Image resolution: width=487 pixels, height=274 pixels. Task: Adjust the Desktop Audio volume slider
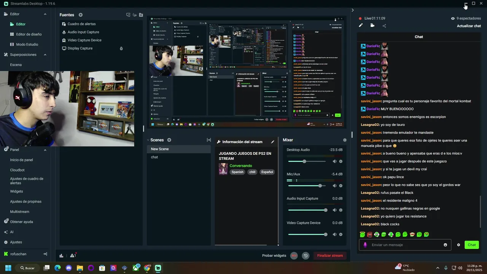[307, 161]
